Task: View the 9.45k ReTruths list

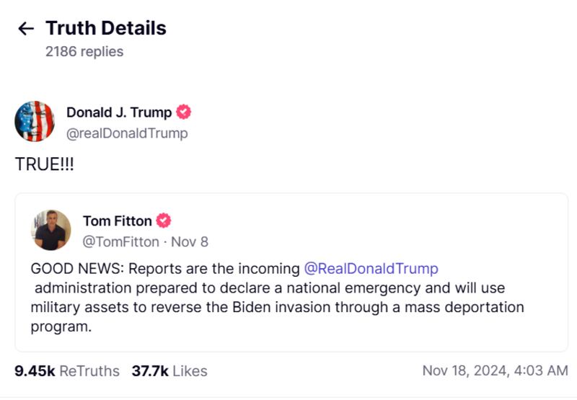Action: [x=67, y=371]
